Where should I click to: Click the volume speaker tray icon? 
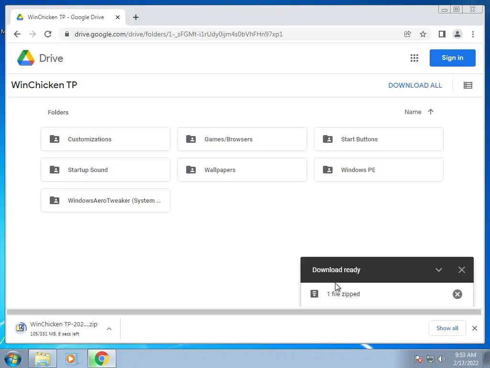[441, 359]
